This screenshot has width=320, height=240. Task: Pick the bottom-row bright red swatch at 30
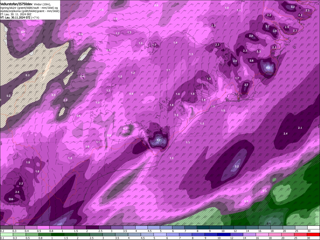pyautogui.click(x=314, y=235)
